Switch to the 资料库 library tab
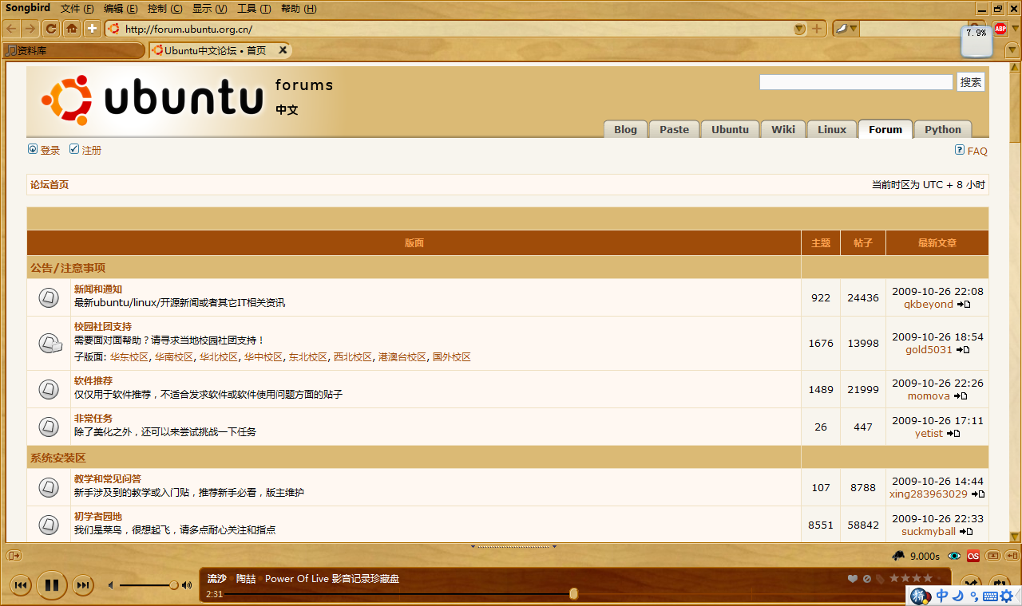Image resolution: width=1022 pixels, height=606 pixels. (73, 50)
